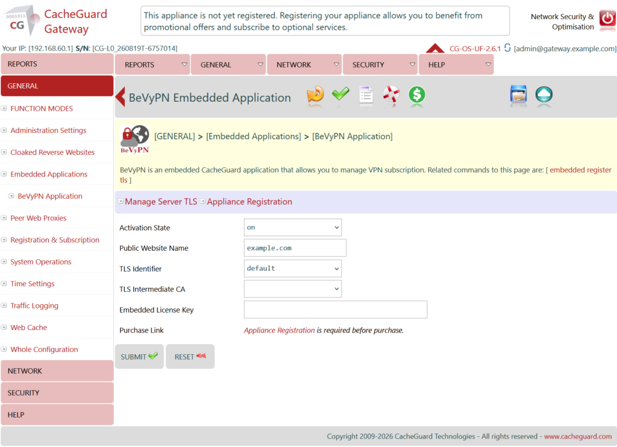Click the red up-arrow update icon
Screen dimensions: 617x447
point(435,48)
